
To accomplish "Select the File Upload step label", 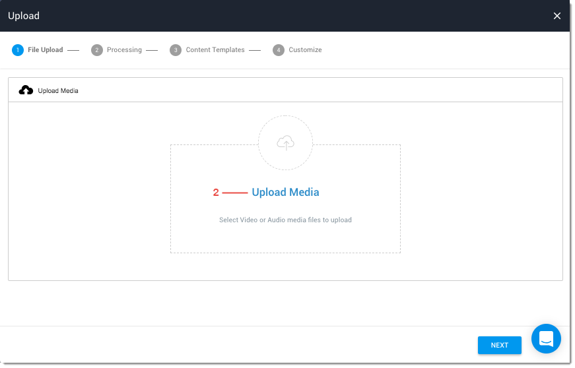I will [46, 50].
